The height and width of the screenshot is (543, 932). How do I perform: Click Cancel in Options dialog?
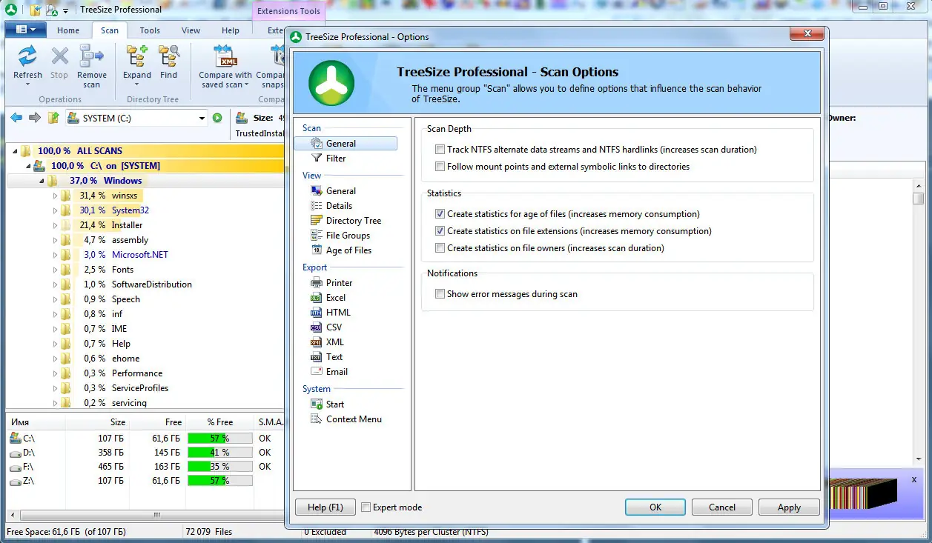click(722, 507)
